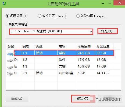Click 活动 type cell in U: row
Screen dimensions: 125x107
39,73
